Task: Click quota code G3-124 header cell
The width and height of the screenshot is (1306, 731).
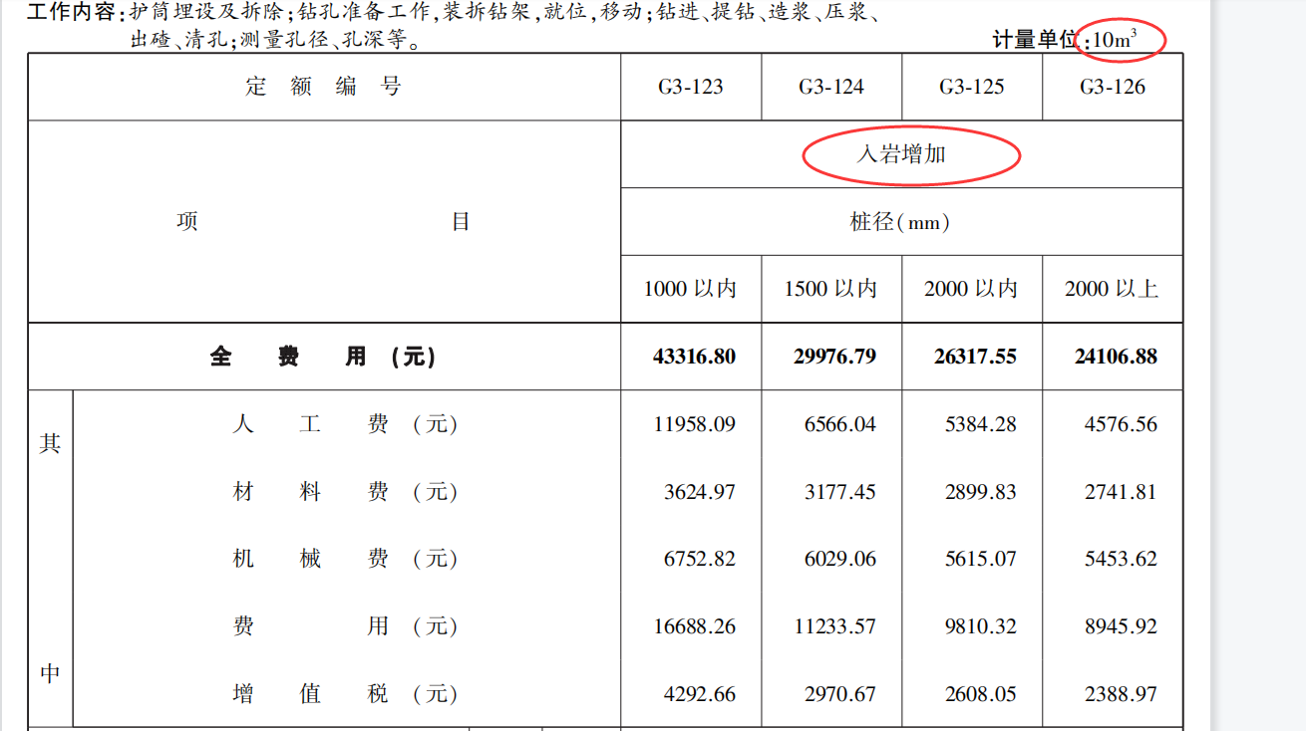Action: (831, 87)
